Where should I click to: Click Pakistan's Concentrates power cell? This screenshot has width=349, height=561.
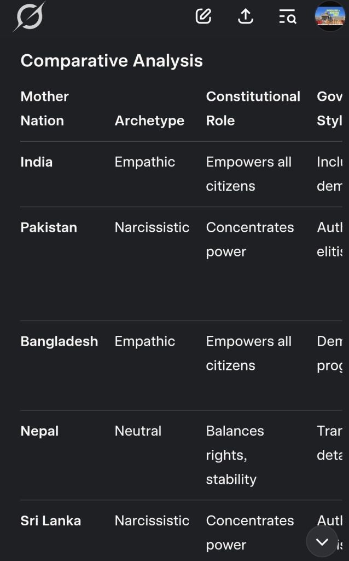click(249, 239)
